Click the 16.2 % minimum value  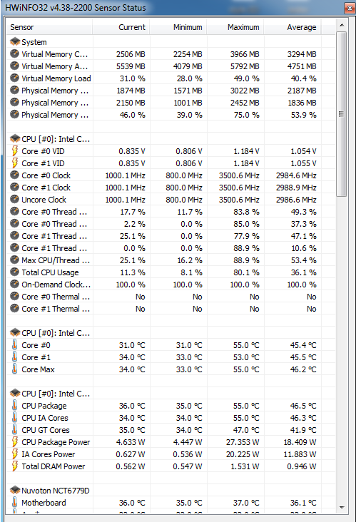tap(190, 260)
